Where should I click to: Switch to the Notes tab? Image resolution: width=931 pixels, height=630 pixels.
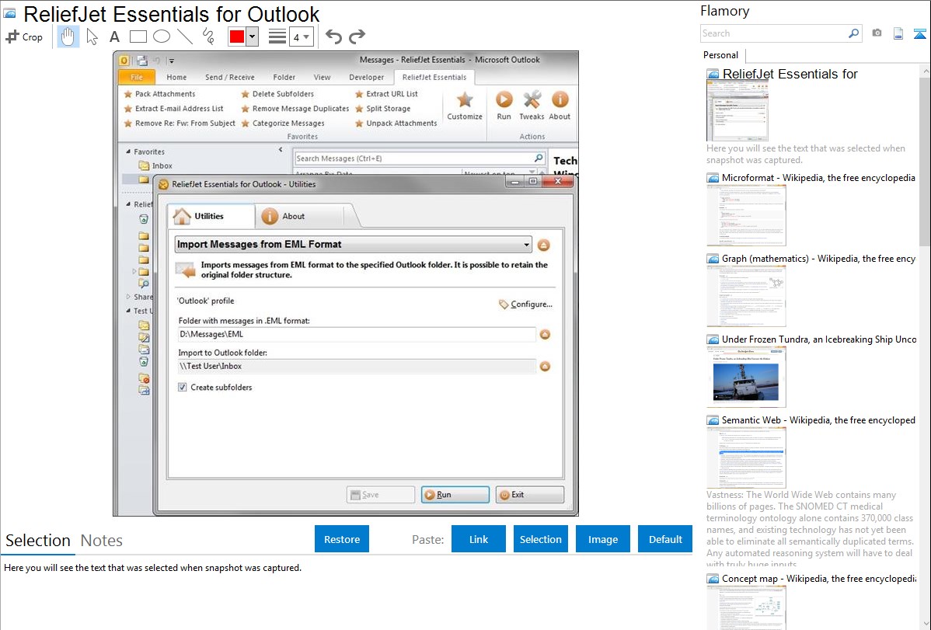102,541
